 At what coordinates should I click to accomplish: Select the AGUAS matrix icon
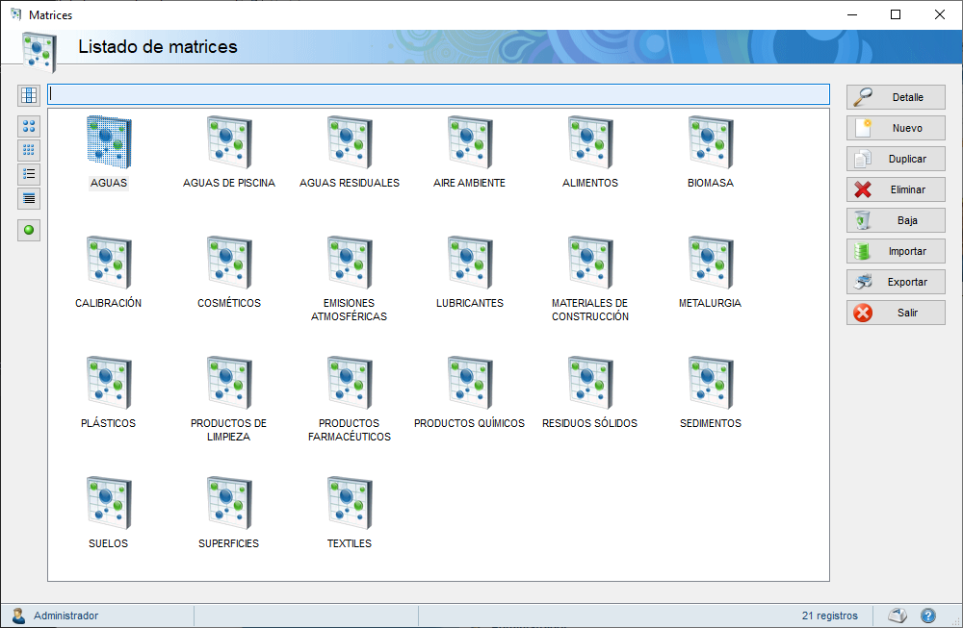[x=109, y=142]
